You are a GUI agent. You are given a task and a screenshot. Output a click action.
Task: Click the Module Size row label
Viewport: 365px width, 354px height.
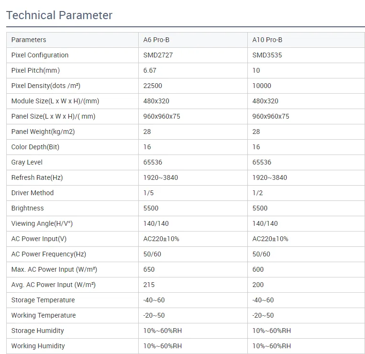(x=55, y=101)
